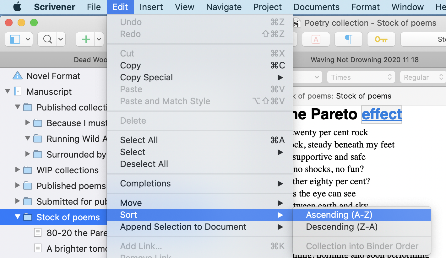Screen dimensions: 446x258
Task: Click the blue effect hyperlink in the title
Action: coord(382,114)
